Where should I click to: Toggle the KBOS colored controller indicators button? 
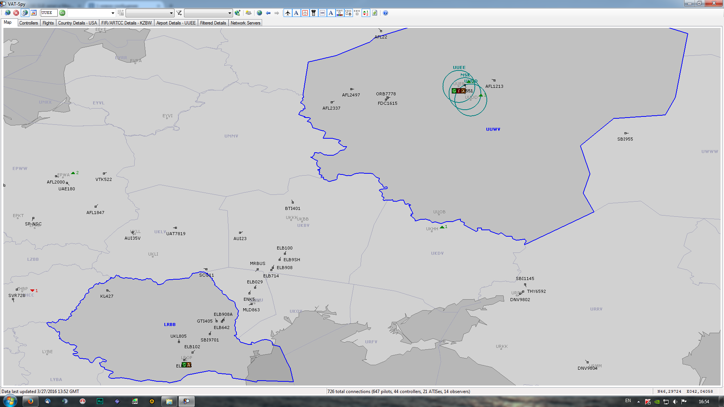[x=340, y=13]
